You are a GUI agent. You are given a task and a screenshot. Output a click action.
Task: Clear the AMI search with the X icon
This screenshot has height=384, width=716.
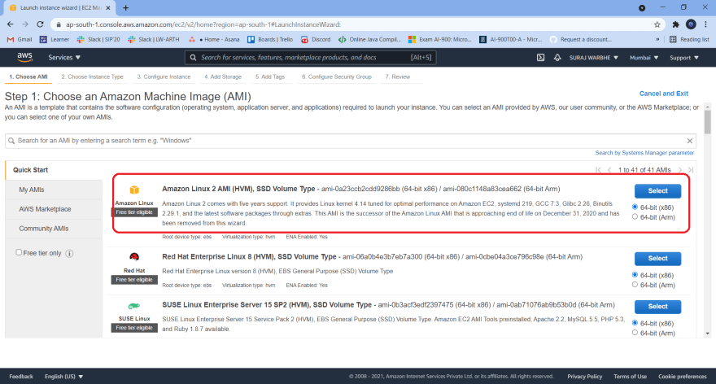pos(689,141)
